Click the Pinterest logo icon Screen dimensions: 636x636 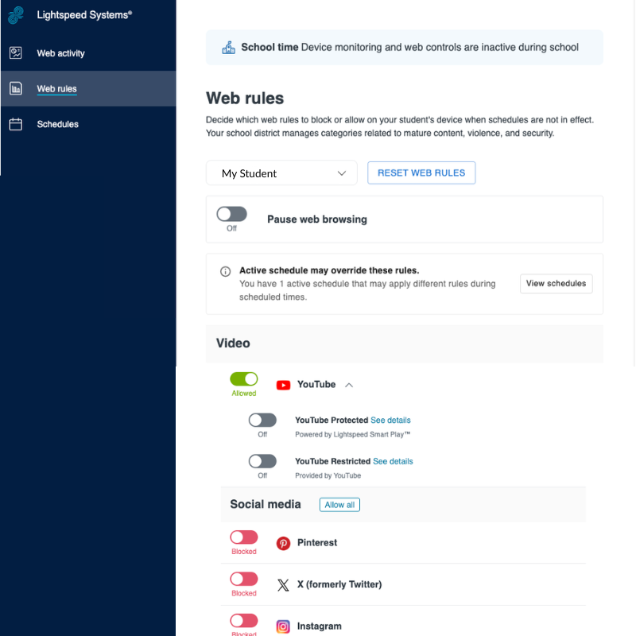(x=283, y=543)
